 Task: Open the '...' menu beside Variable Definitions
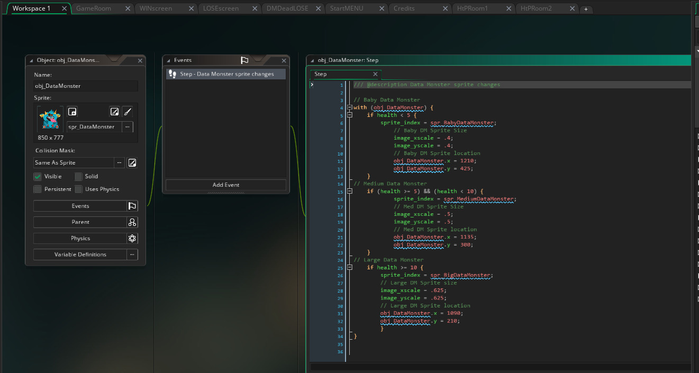pos(132,254)
